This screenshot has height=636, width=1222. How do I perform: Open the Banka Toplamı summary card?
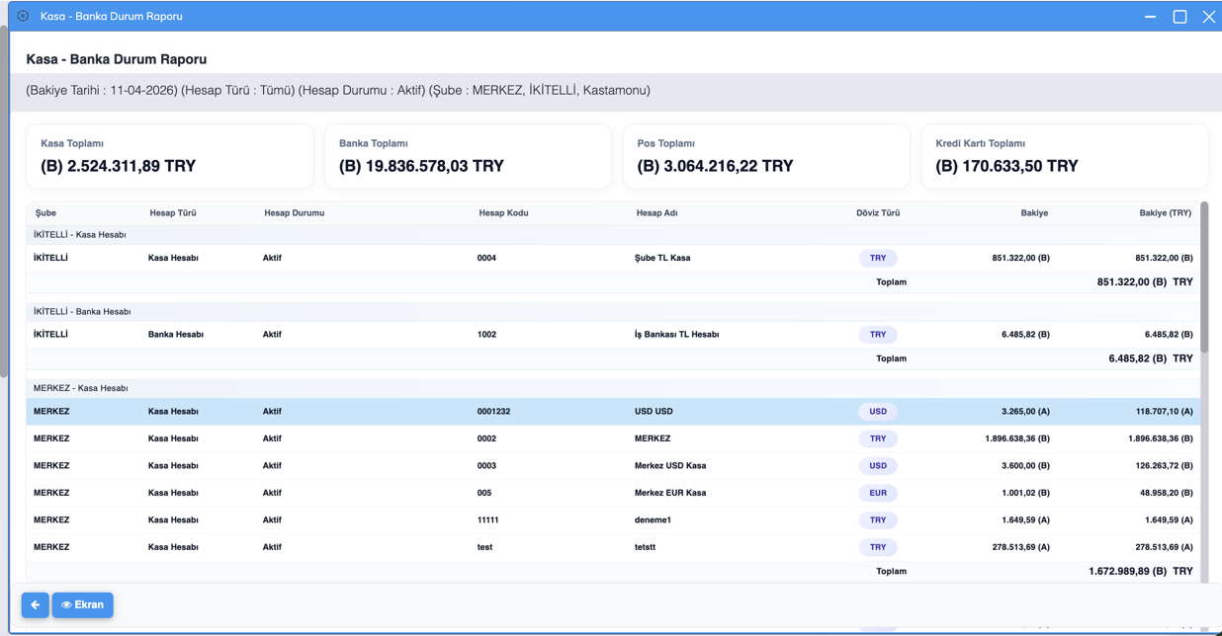[468, 156]
